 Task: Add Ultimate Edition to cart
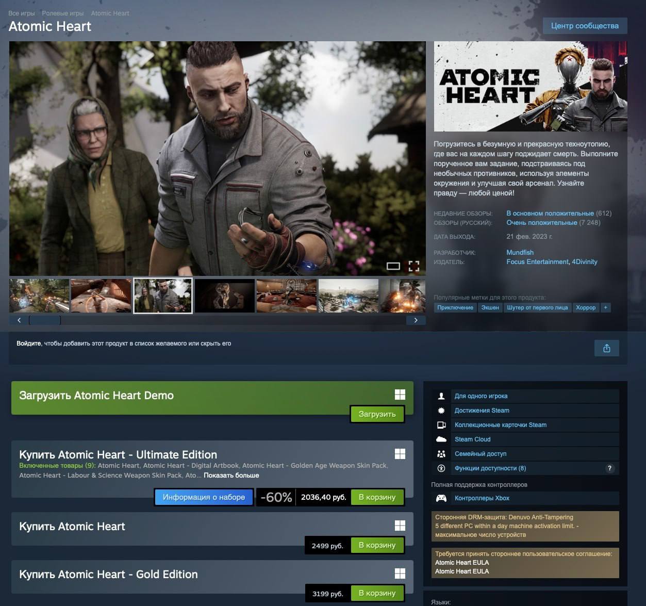click(377, 497)
